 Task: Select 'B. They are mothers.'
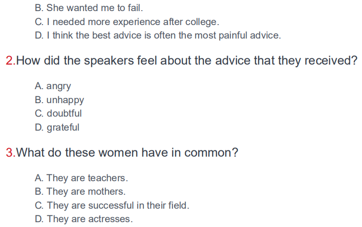(80, 191)
